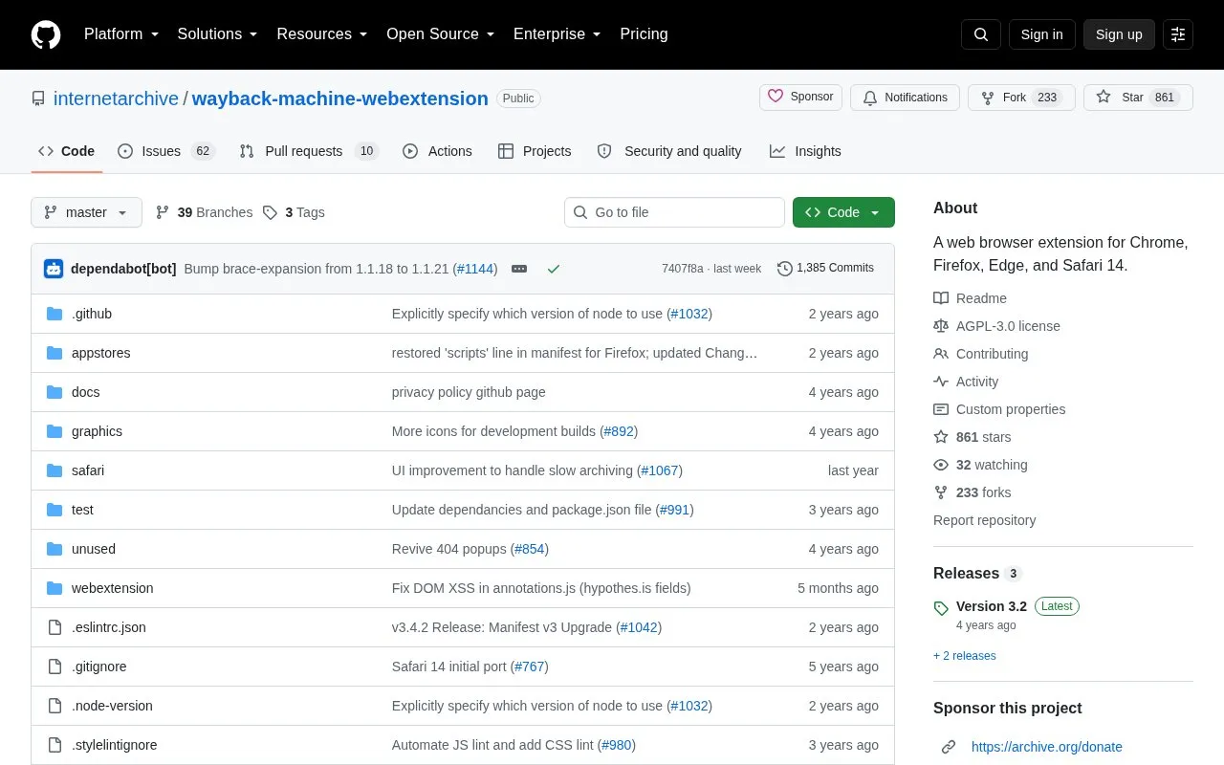Switch to the Actions tab
Screen dimensions: 1224x765
437,151
